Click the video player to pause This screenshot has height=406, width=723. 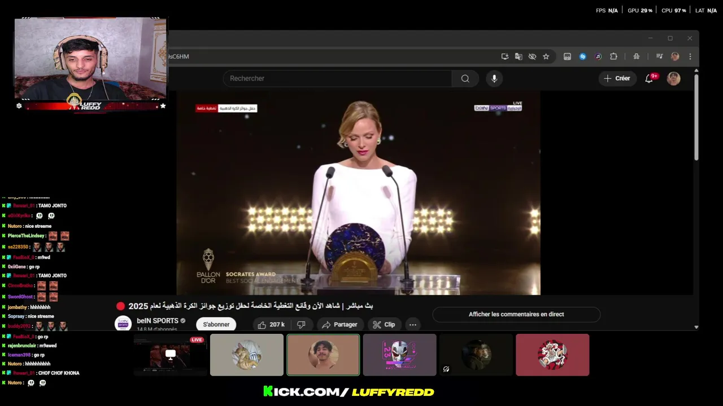pos(358,193)
